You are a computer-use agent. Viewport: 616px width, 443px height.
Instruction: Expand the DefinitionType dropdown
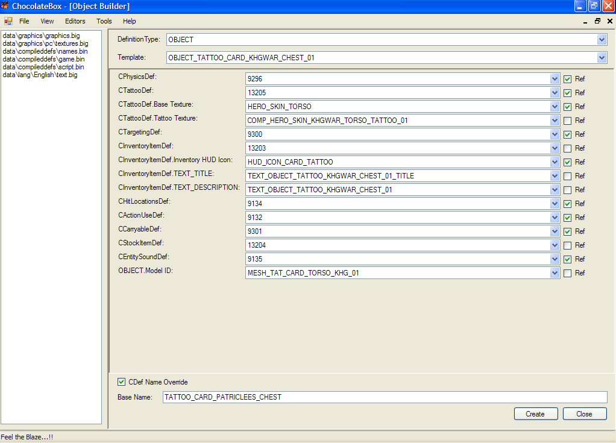602,40
